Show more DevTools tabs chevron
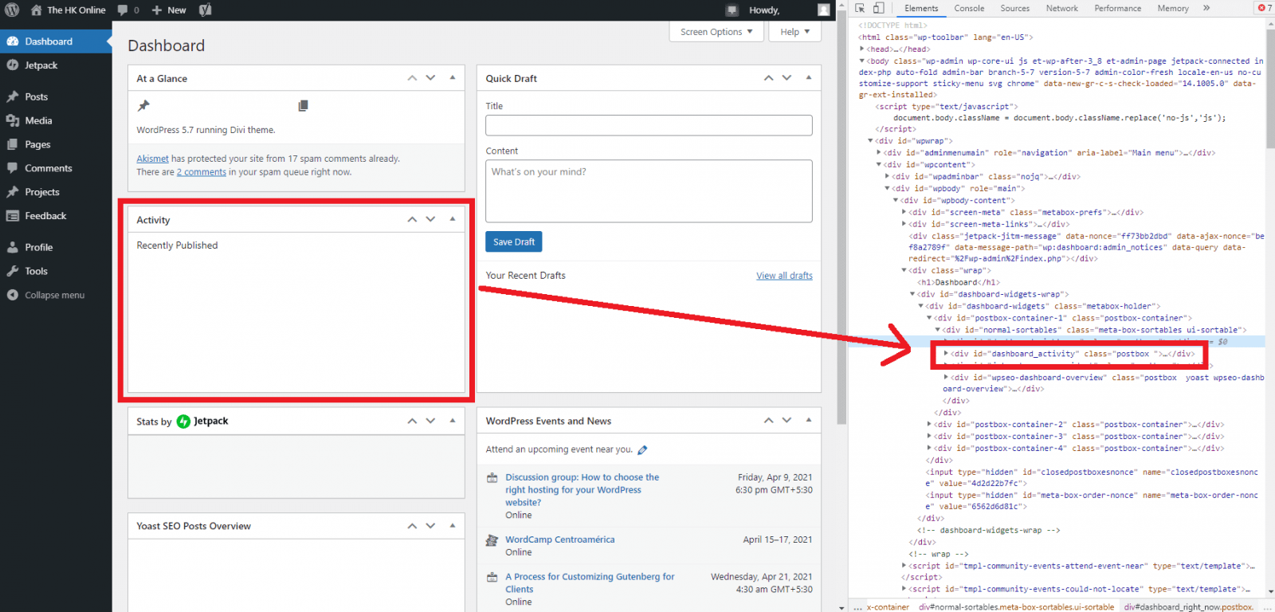 click(1206, 8)
